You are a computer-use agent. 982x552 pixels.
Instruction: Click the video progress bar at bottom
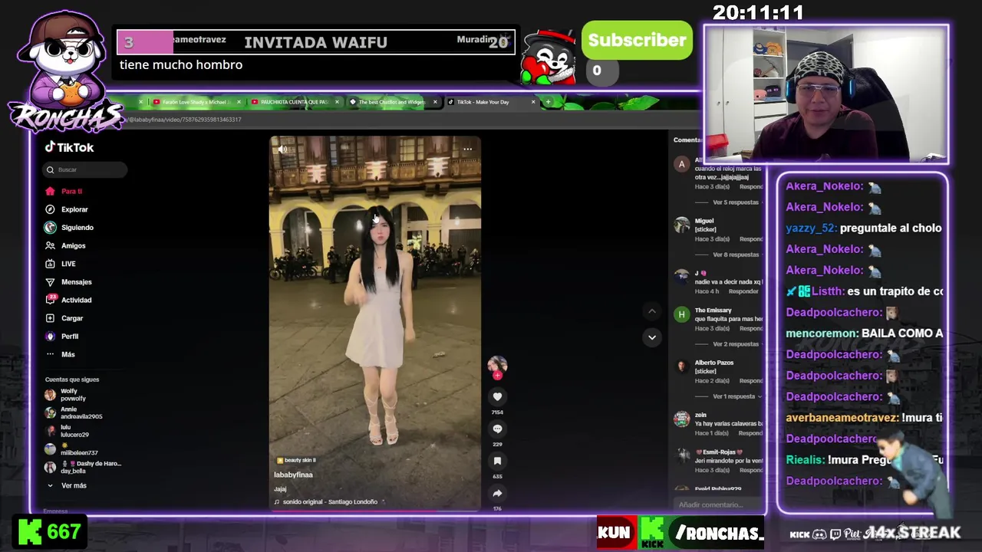[x=375, y=510]
